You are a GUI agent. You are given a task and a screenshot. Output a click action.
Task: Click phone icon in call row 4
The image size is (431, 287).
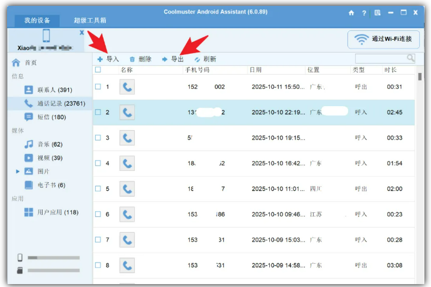click(x=127, y=163)
